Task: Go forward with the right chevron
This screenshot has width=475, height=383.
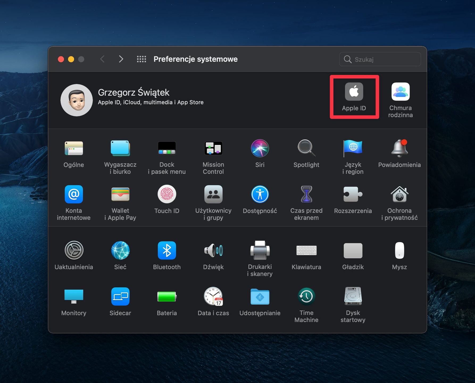Action: pos(121,59)
